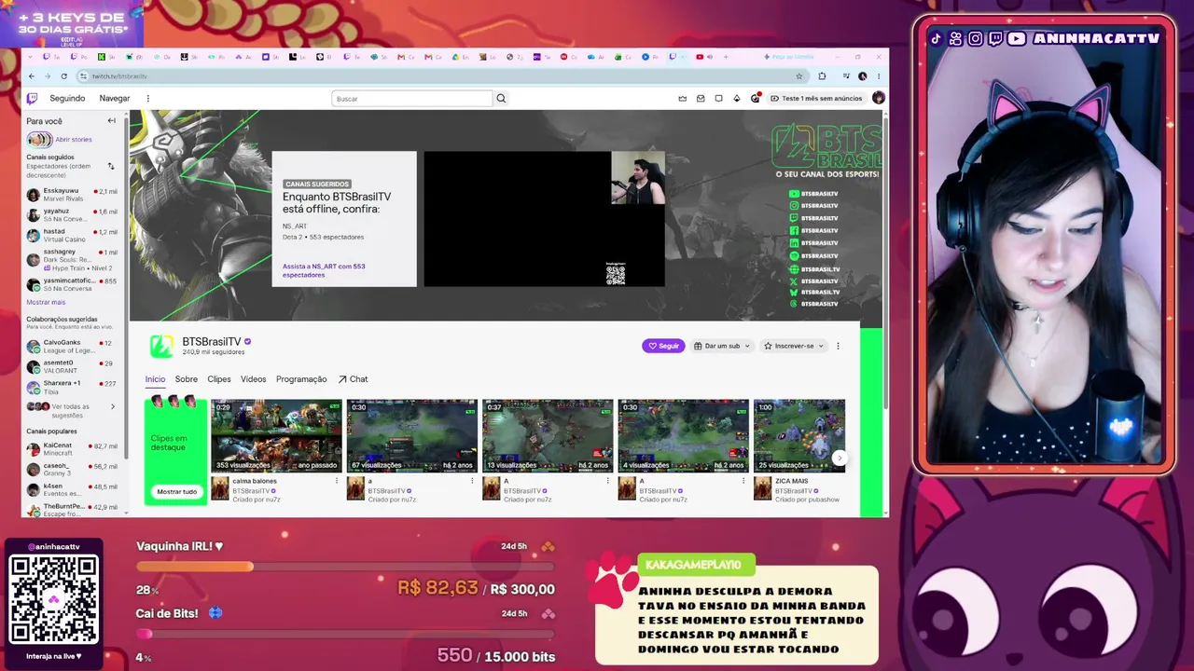Open more options beside Navegar
This screenshot has height=671, width=1194.
(x=147, y=98)
